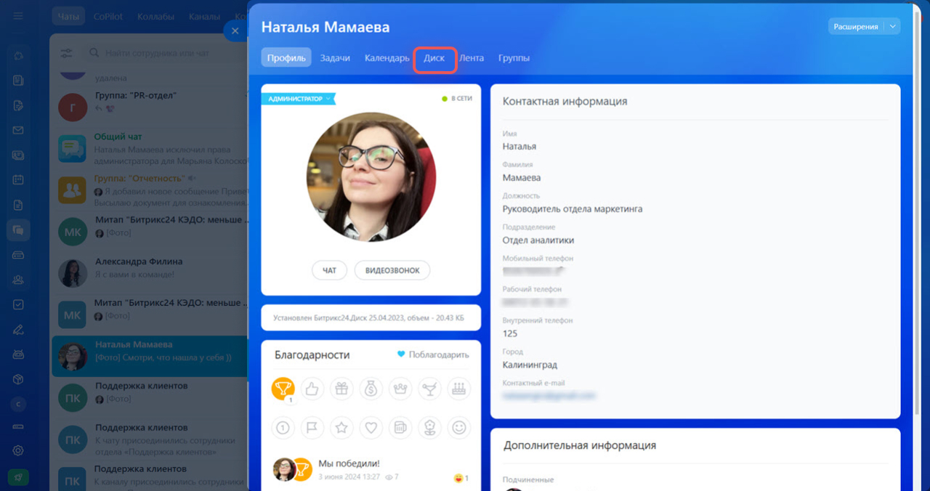Select the star gratitude badge

[x=341, y=428]
